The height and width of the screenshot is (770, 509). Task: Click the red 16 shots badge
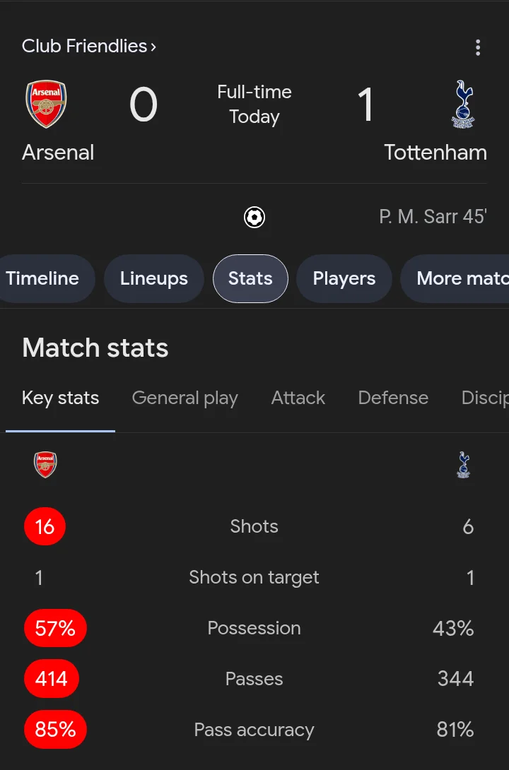click(x=45, y=526)
